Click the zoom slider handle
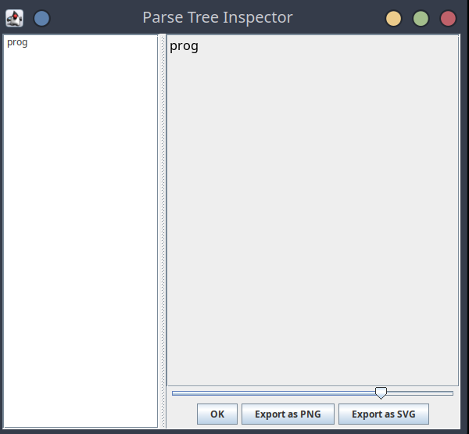The image size is (469, 434). pyautogui.click(x=381, y=393)
